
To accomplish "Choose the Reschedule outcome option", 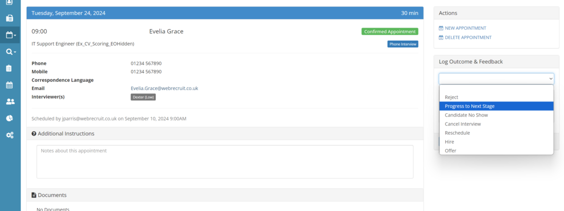I will click(x=457, y=133).
